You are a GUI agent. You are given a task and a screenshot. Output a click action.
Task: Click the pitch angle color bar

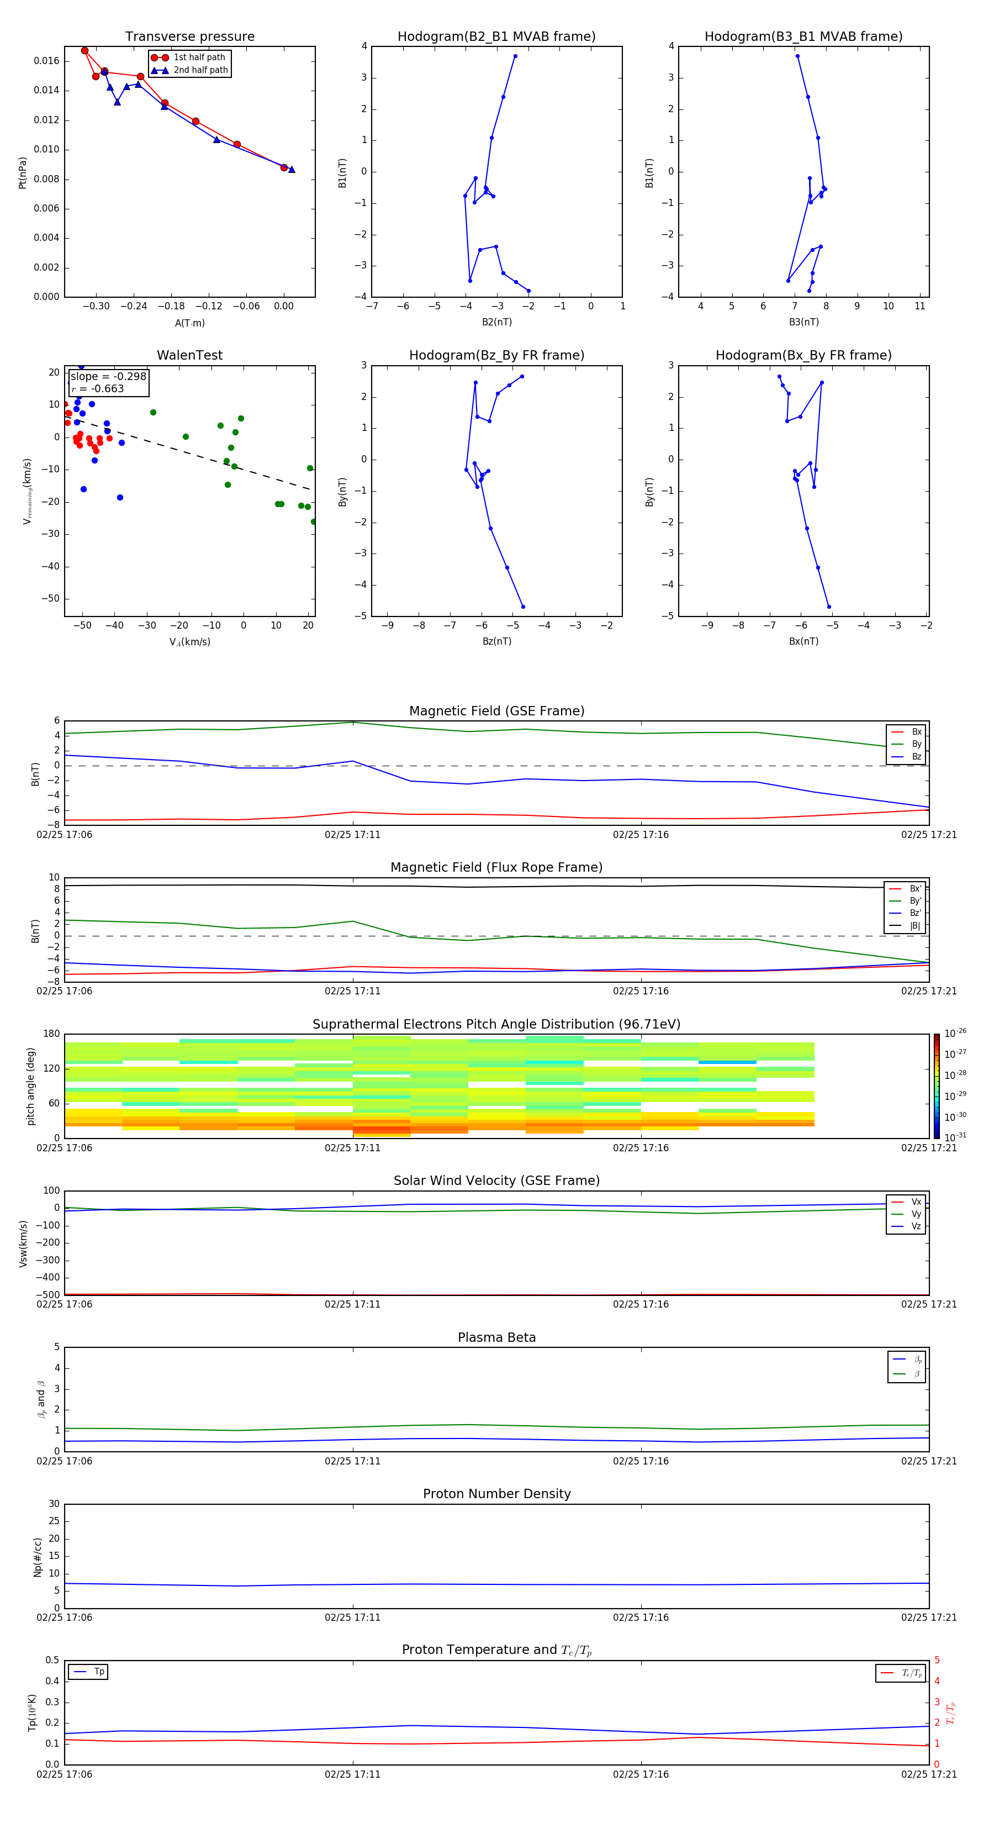click(937, 1086)
